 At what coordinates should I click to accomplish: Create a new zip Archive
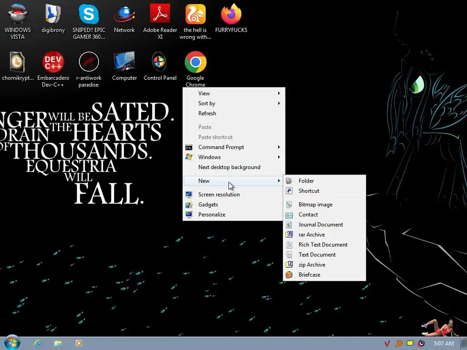click(x=324, y=265)
